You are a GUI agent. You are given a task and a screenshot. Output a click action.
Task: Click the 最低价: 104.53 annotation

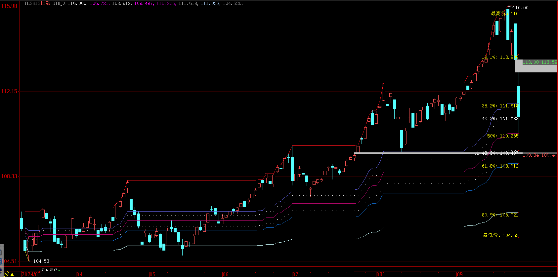tap(501, 235)
